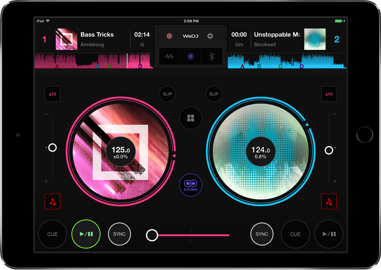Enable Slip mode for deck 2
Viewport: 381px width, 270px height.
[214, 94]
